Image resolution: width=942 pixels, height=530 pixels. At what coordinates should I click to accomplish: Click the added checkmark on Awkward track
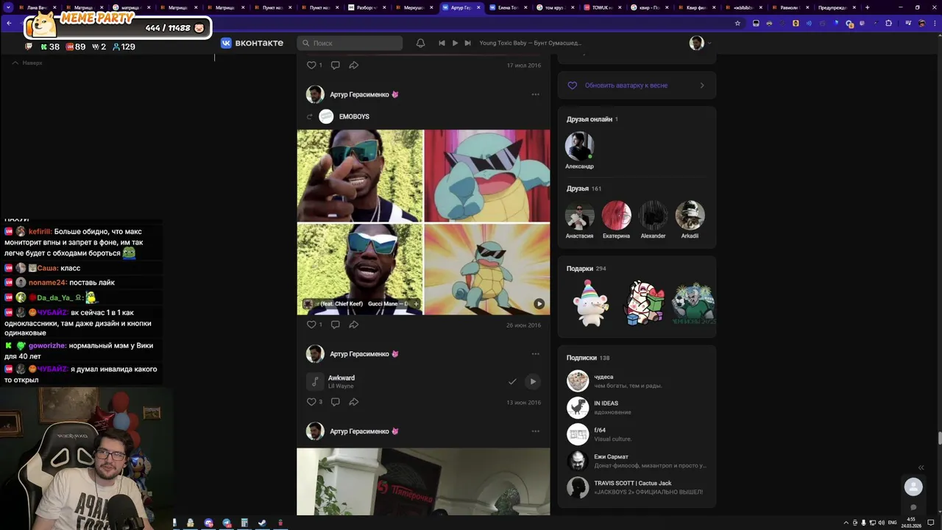click(x=512, y=381)
